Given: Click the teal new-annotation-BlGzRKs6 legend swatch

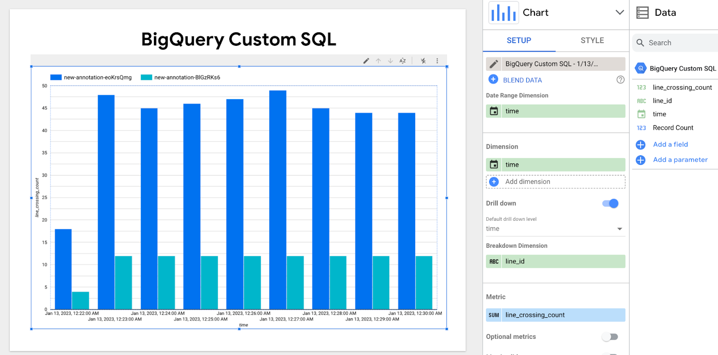Looking at the screenshot, I should [146, 78].
